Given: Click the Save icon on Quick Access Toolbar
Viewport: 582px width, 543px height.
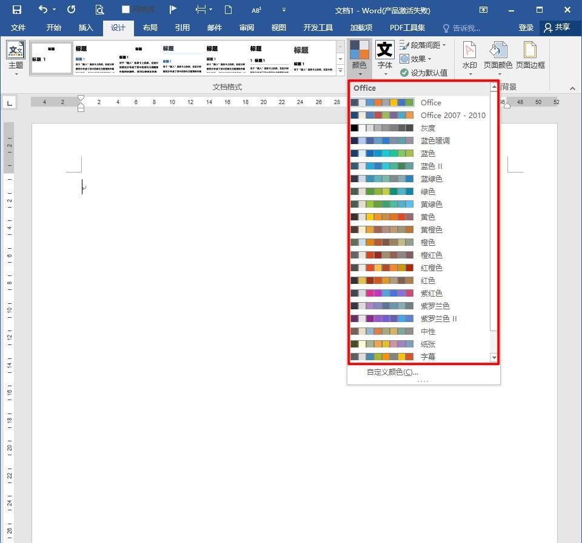Looking at the screenshot, I should tap(16, 10).
